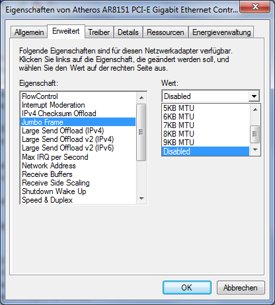Select Large Send Offload v2 (IPv6)
The image size is (275, 305).
tap(78, 148)
